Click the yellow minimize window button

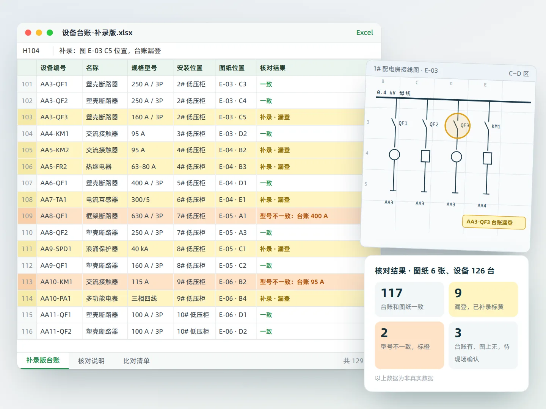click(39, 33)
